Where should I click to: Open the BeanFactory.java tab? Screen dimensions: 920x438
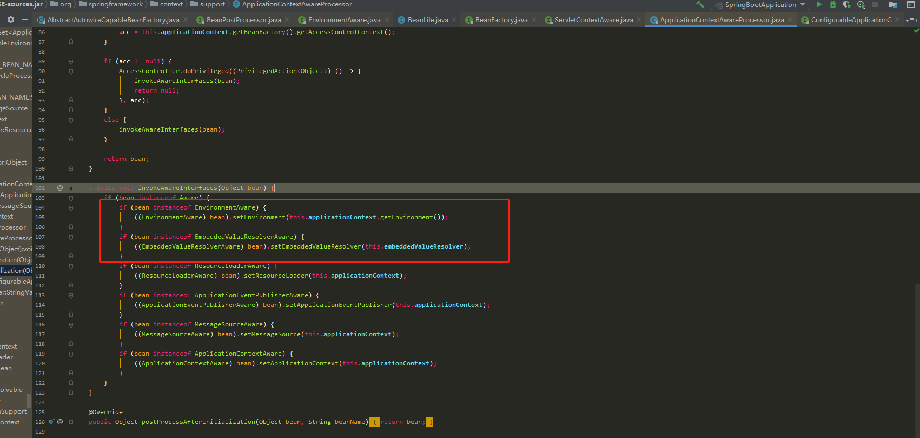(501, 20)
